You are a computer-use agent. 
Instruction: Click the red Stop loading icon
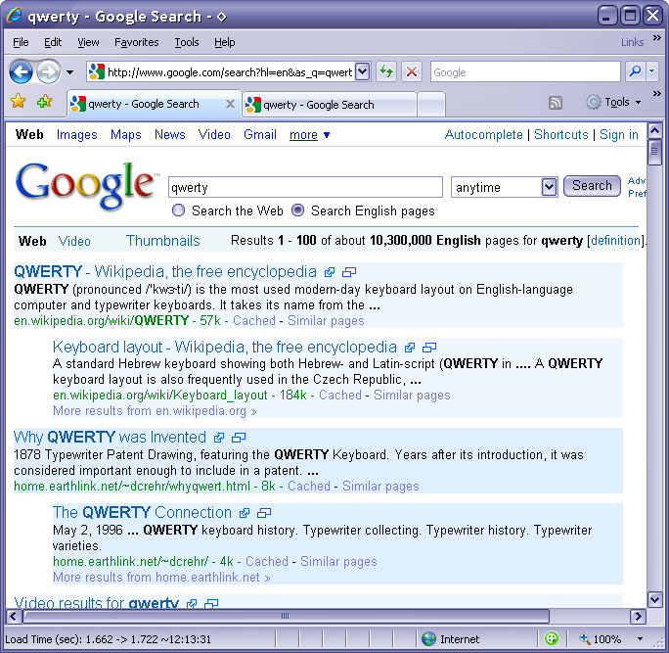pos(412,71)
